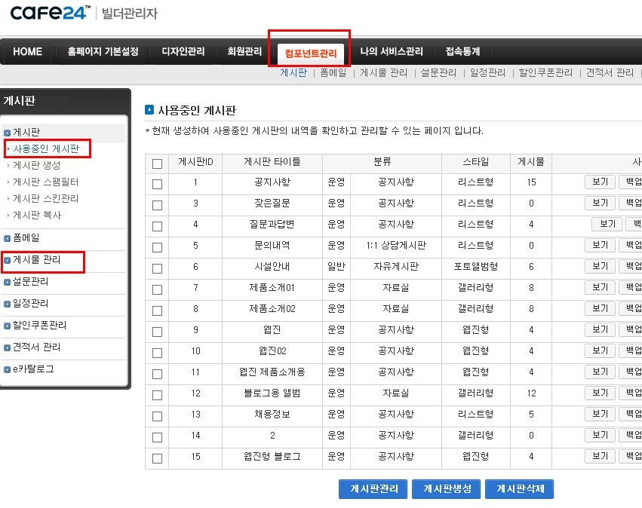
Task: Tick the checkbox for 시설안내 row
Action: tap(157, 268)
